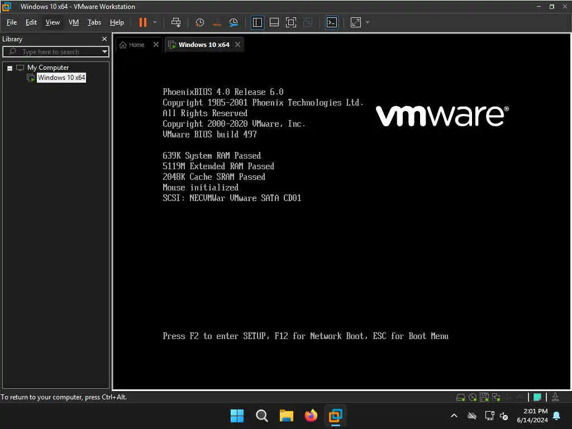The image size is (572, 429).
Task: Open Windows taskbar search
Action: coord(262,416)
